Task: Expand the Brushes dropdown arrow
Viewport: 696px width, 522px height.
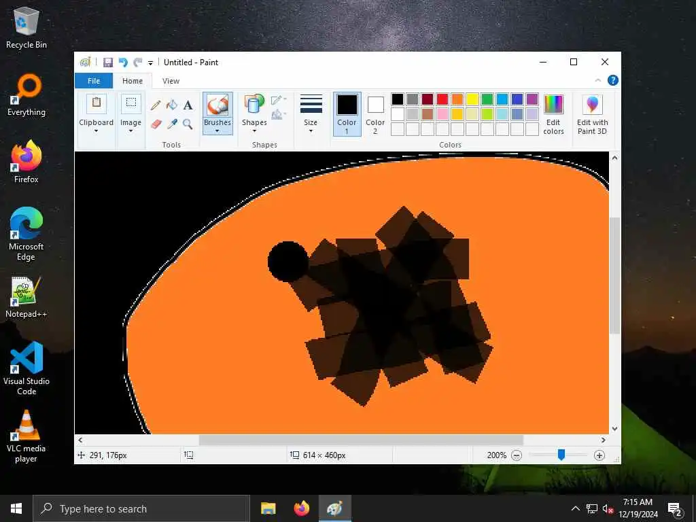Action: tap(217, 131)
